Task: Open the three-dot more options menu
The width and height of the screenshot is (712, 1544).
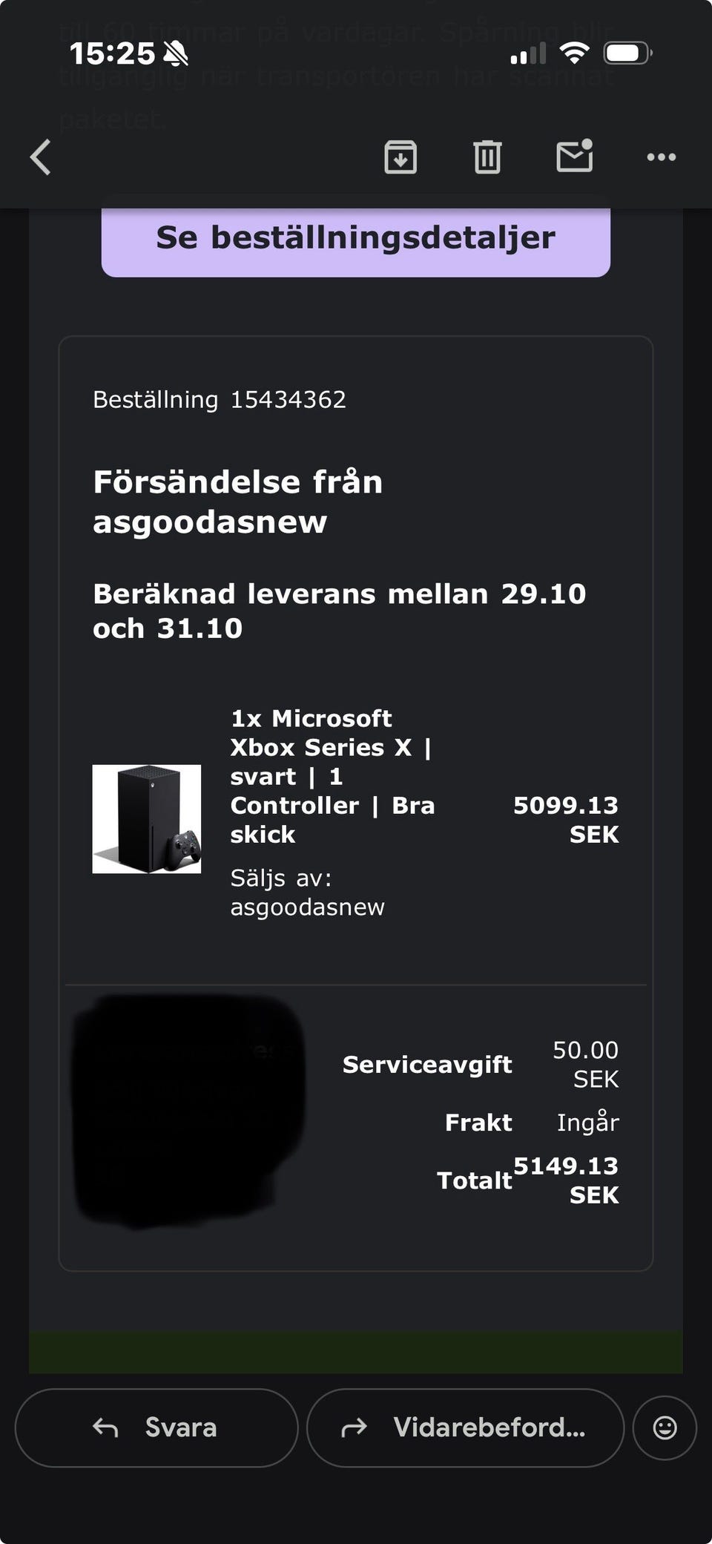Action: click(x=661, y=157)
